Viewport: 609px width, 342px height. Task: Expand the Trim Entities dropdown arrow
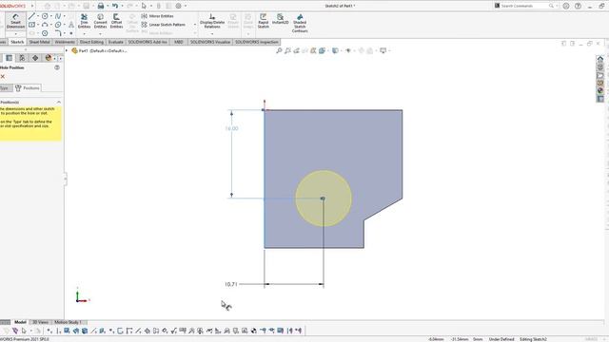84,34
